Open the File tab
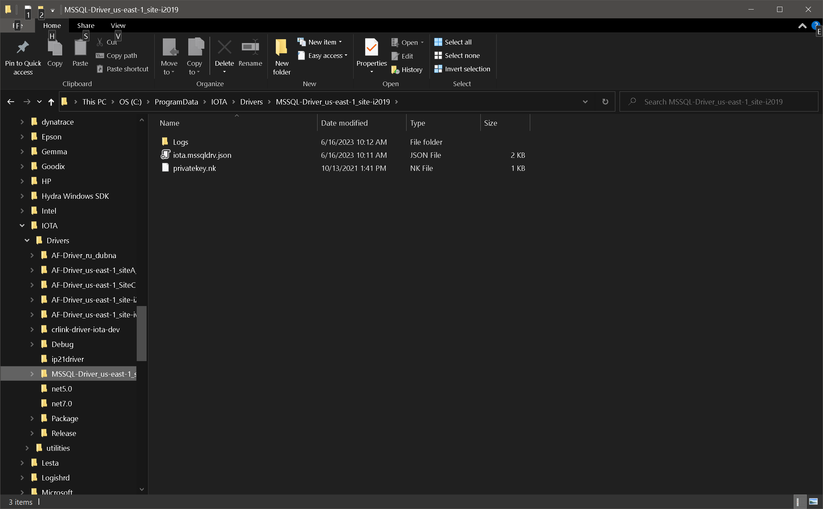 17,25
